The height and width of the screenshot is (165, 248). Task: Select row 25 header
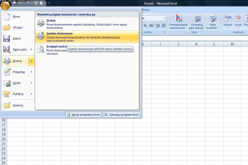click(4, 163)
